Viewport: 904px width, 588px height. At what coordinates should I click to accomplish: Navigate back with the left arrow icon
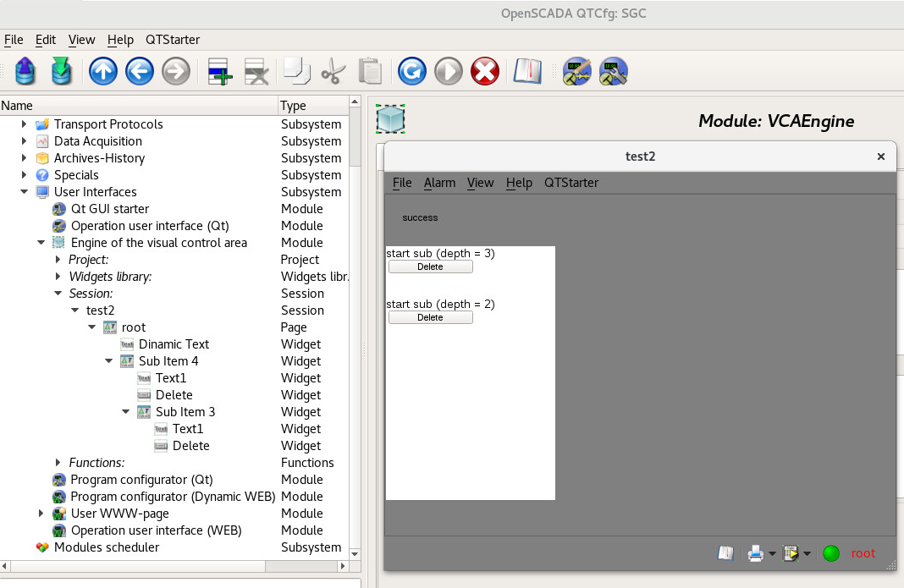pyautogui.click(x=140, y=72)
